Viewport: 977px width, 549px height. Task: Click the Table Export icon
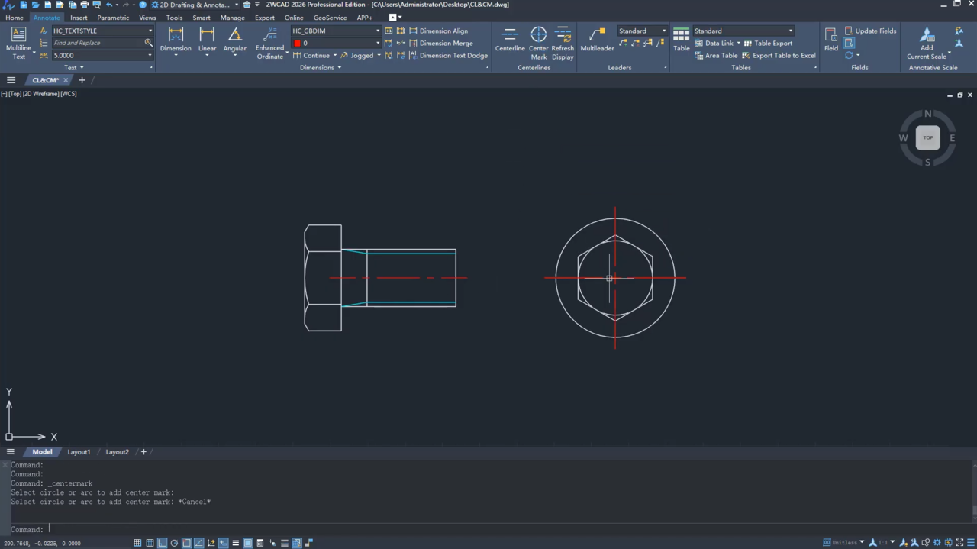(747, 44)
